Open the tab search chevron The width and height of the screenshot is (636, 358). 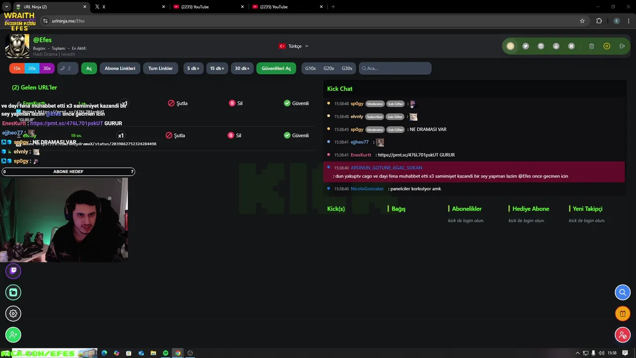tap(6, 7)
